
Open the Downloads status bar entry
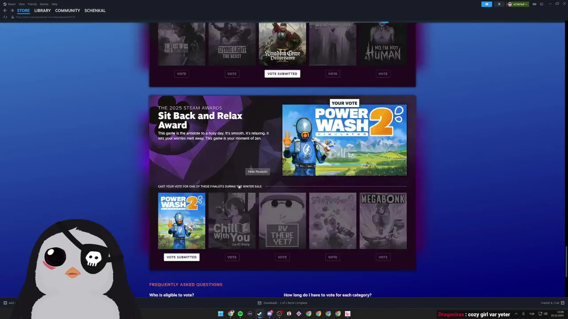[x=282, y=303]
